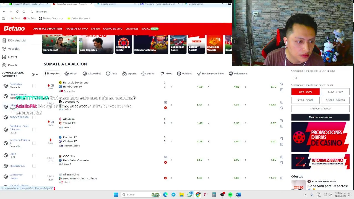The image size is (354, 199).
Task: Open Mundial 2026 competition link
Action: tap(17, 166)
